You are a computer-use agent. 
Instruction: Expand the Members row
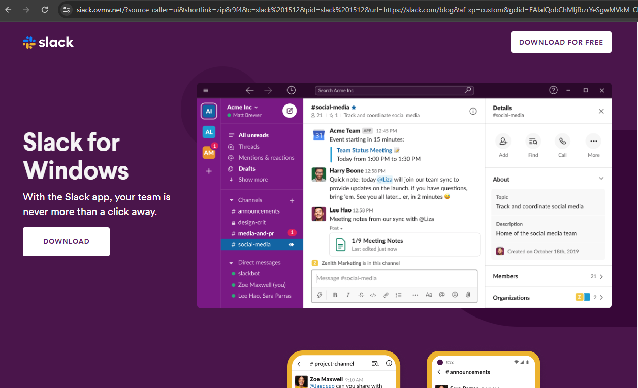pos(548,276)
